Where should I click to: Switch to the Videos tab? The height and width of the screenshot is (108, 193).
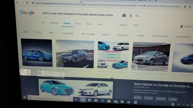point(89,24)
